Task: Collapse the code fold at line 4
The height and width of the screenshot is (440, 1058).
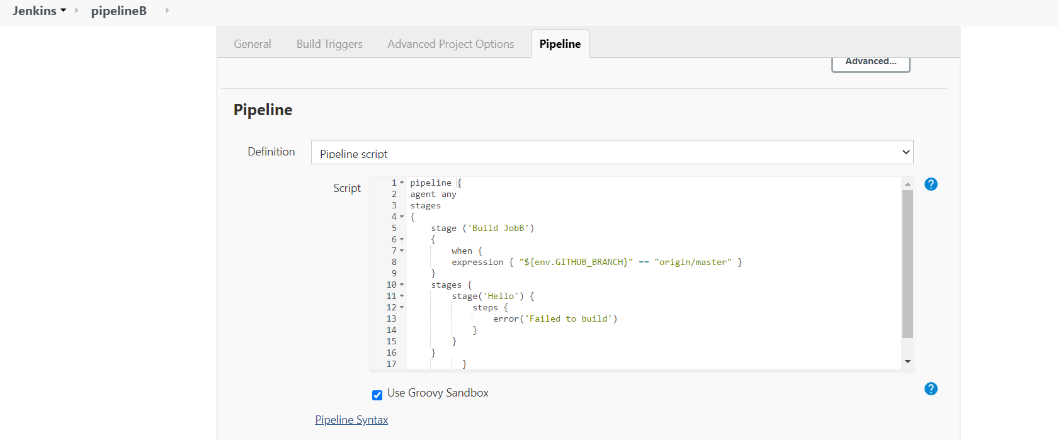Action: pyautogui.click(x=402, y=217)
